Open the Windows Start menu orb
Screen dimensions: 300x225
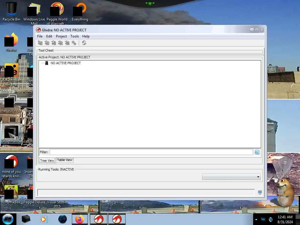tap(8, 219)
